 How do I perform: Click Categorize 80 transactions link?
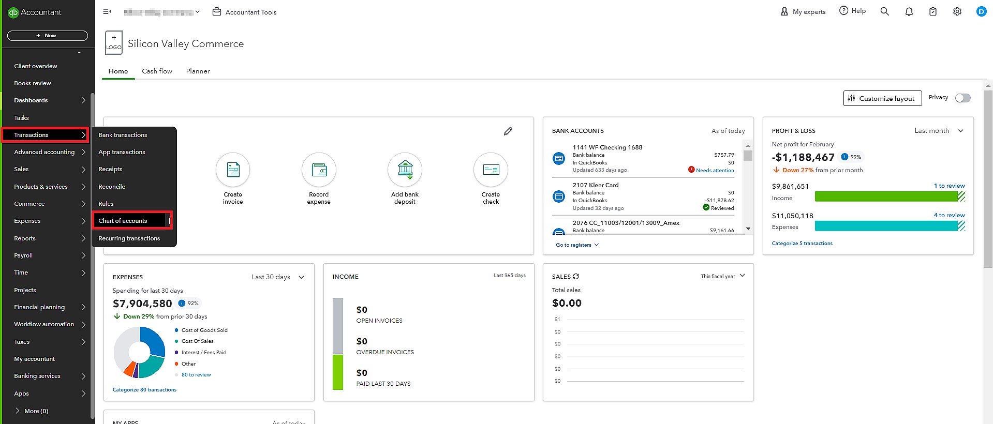[144, 390]
